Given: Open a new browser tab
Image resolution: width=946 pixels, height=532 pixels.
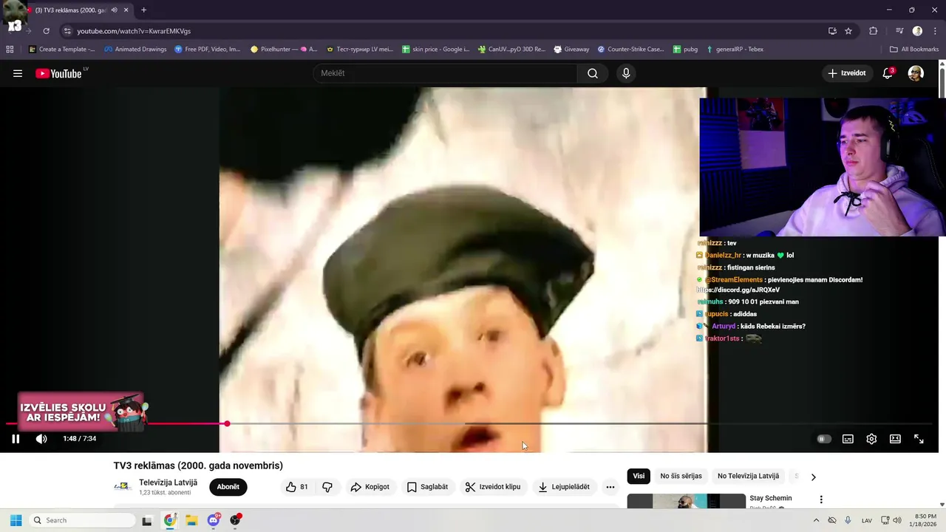Looking at the screenshot, I should click(x=143, y=10).
